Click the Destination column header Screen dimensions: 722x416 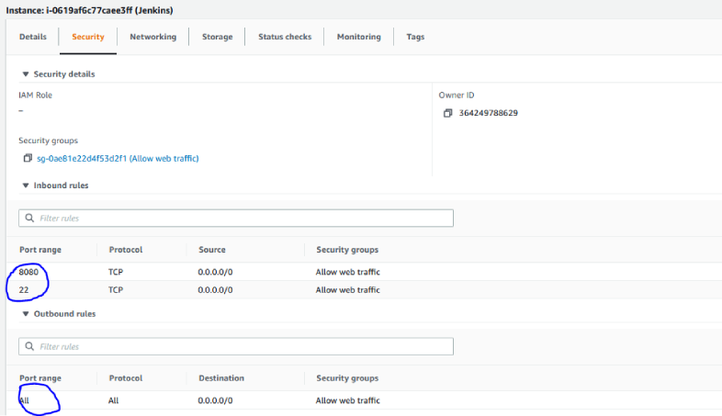tap(221, 378)
